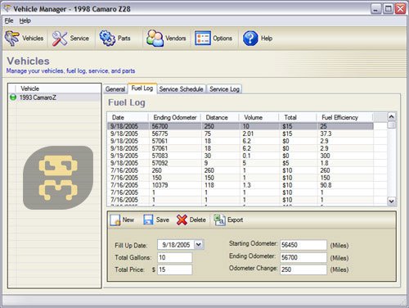Screen dimensions: 409x308
Task: Open the Service Log tab
Action: click(x=224, y=89)
